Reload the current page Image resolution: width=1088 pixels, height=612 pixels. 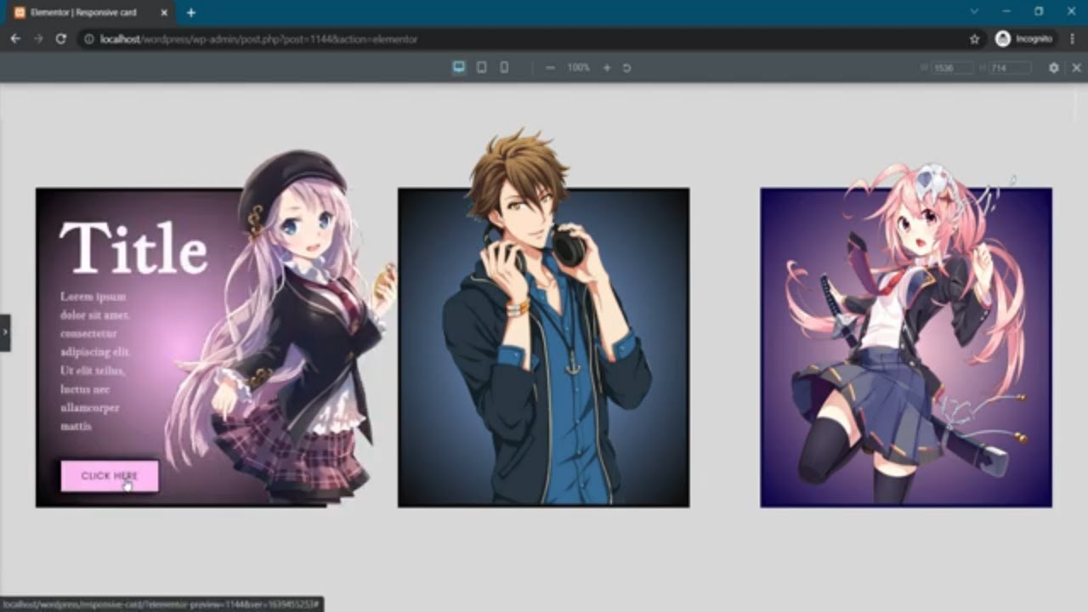[61, 39]
